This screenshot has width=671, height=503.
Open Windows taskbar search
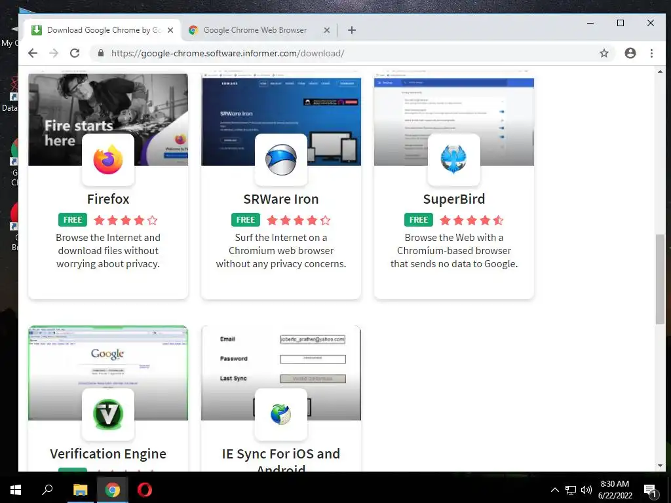pos(47,490)
